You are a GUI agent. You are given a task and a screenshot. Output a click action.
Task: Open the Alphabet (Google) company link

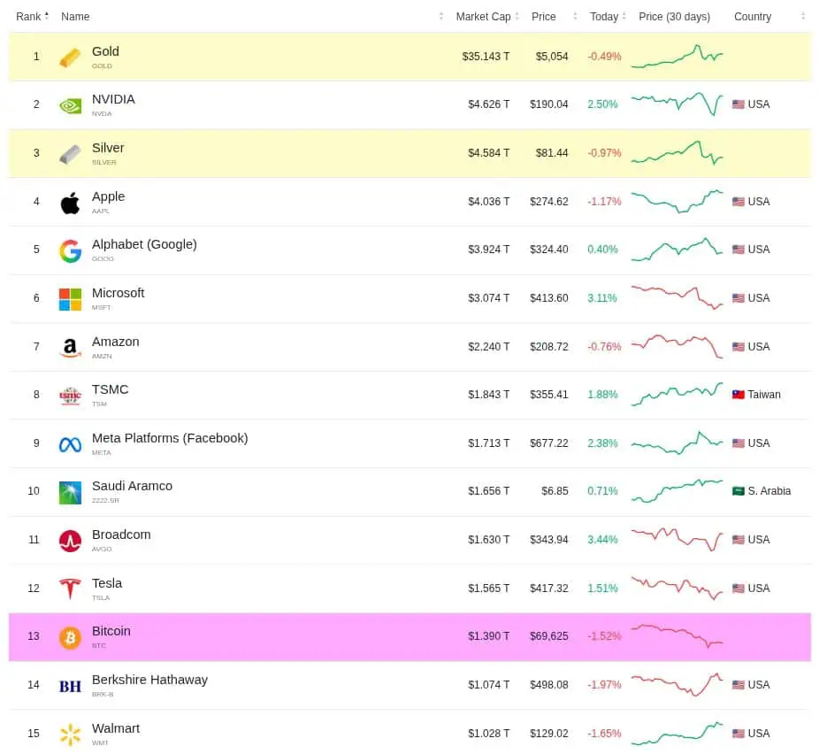[144, 244]
